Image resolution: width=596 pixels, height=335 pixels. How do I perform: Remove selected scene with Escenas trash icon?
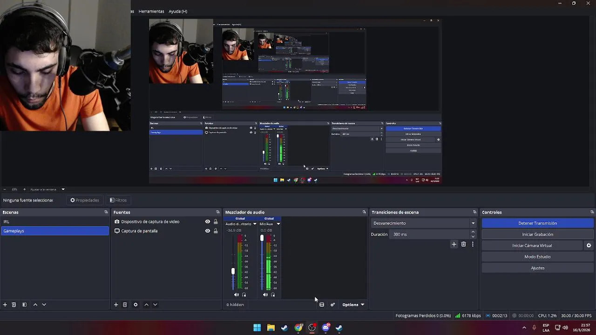point(14,305)
